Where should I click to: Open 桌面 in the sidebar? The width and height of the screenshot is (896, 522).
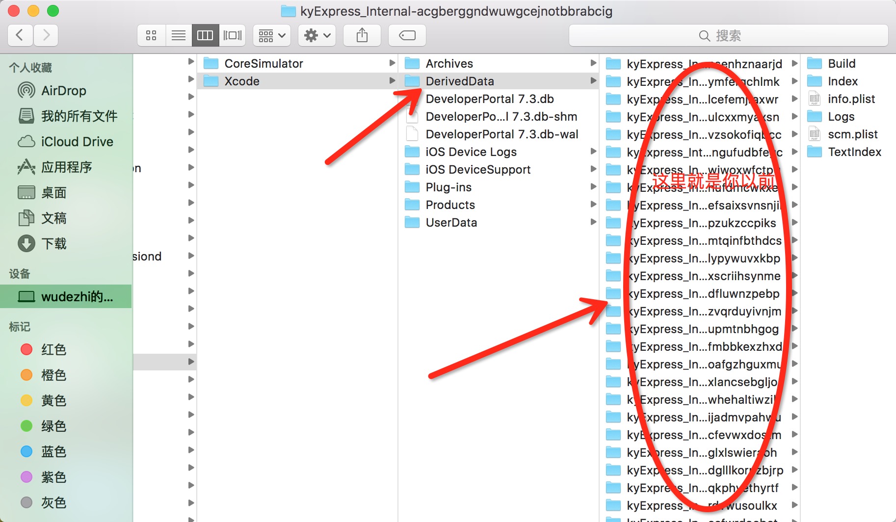66,193
